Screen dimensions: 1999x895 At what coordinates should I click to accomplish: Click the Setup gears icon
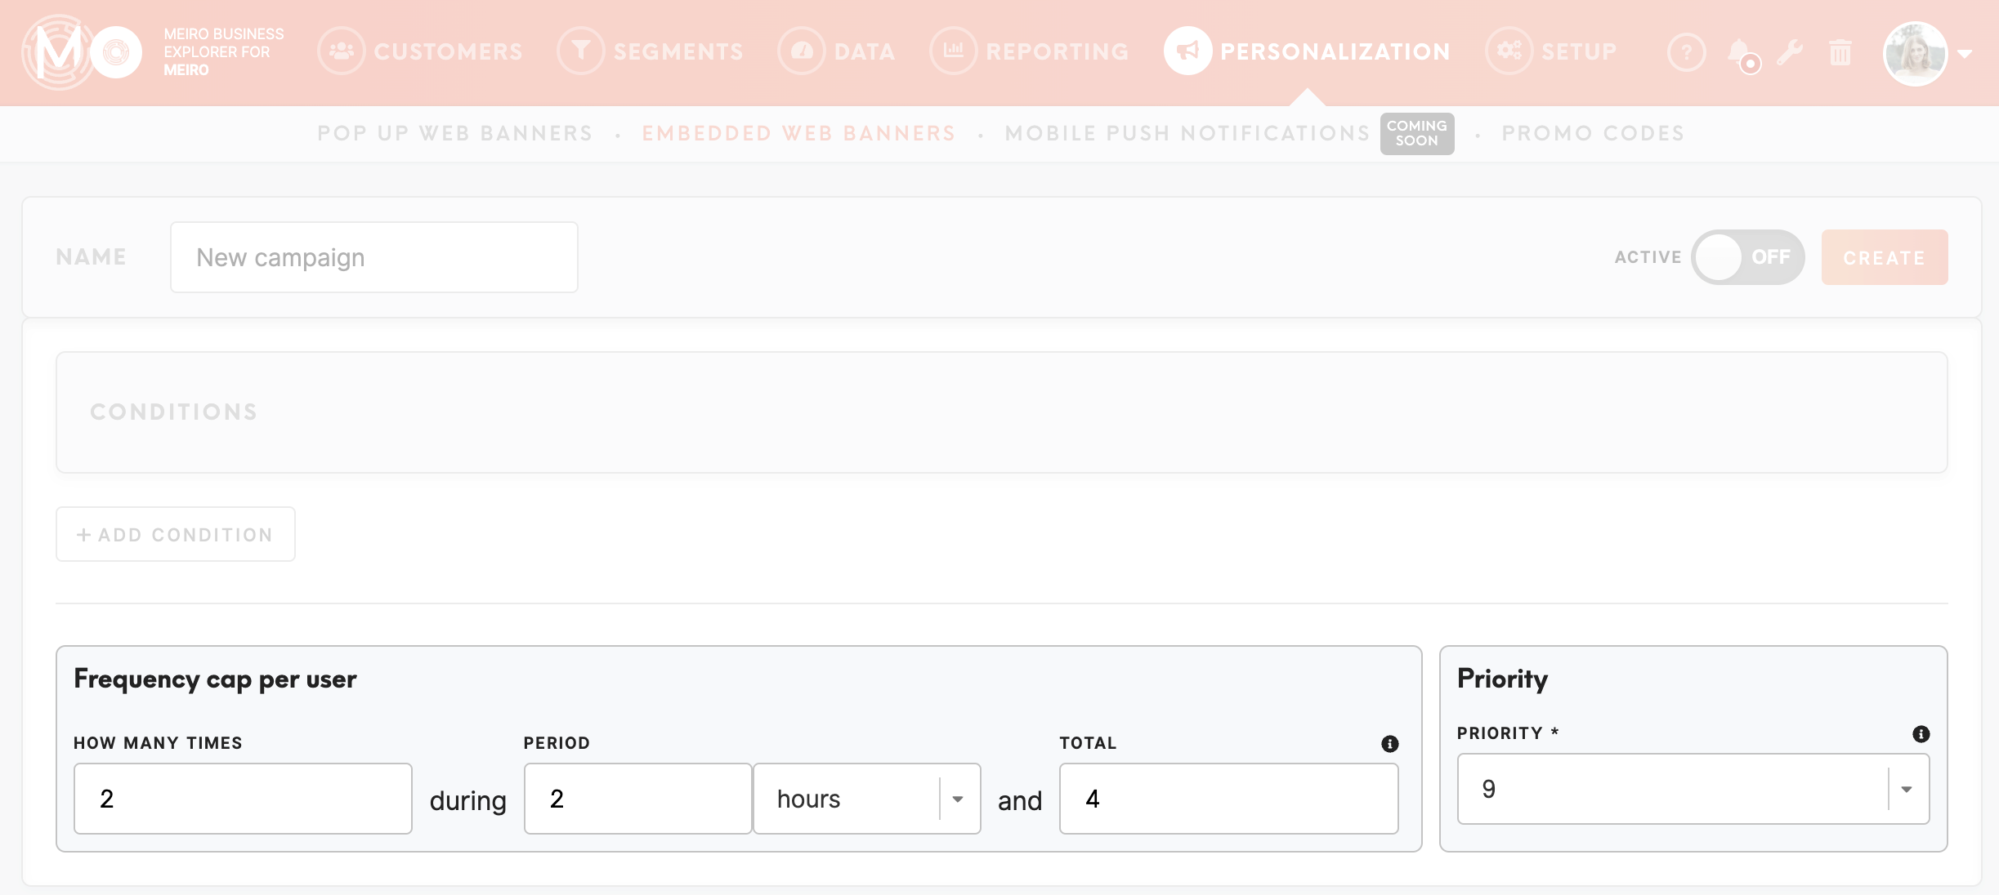[1509, 51]
